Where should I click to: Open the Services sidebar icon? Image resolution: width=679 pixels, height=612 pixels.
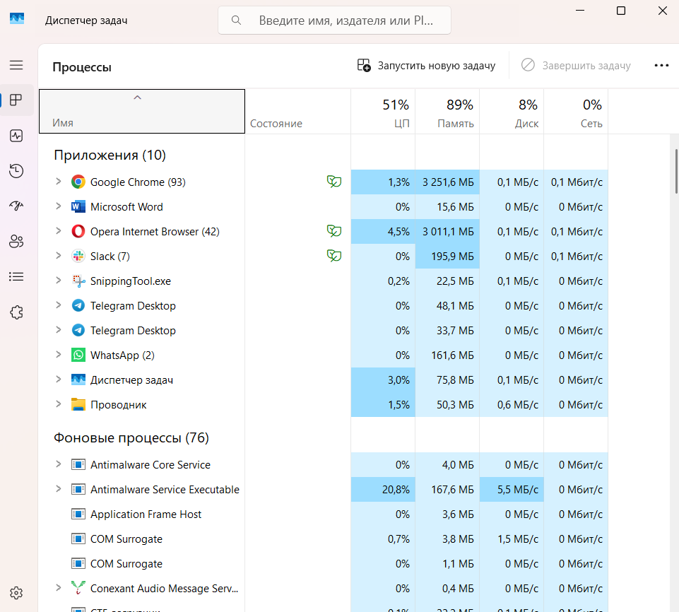(16, 312)
